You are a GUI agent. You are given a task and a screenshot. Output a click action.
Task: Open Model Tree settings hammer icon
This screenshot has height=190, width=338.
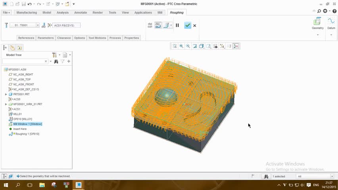tap(54, 55)
